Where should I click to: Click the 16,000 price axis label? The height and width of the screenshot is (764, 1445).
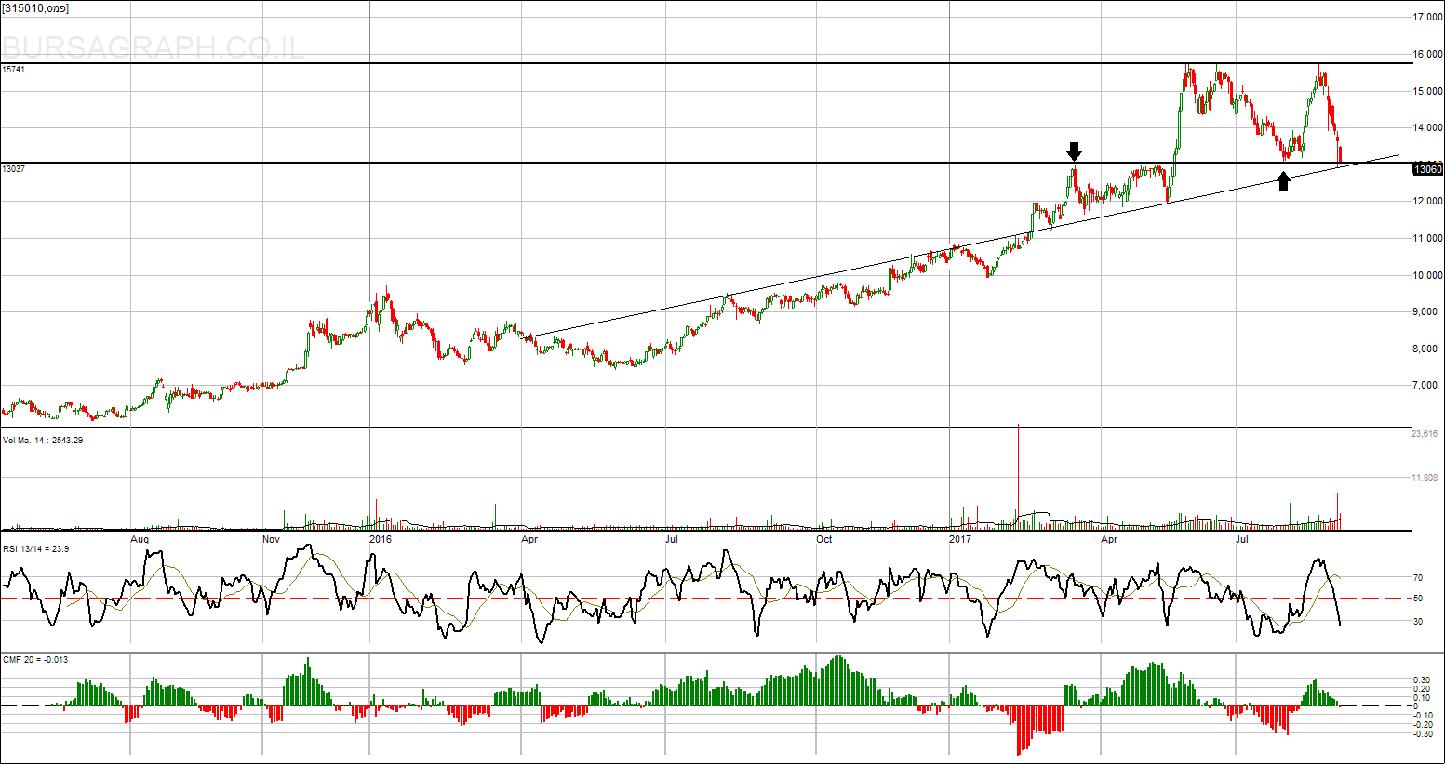pyautogui.click(x=1427, y=55)
